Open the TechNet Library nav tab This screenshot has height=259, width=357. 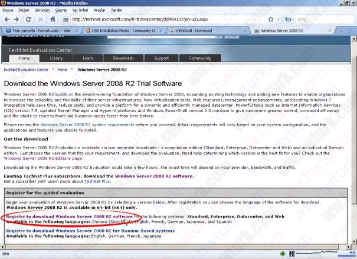click(56, 58)
